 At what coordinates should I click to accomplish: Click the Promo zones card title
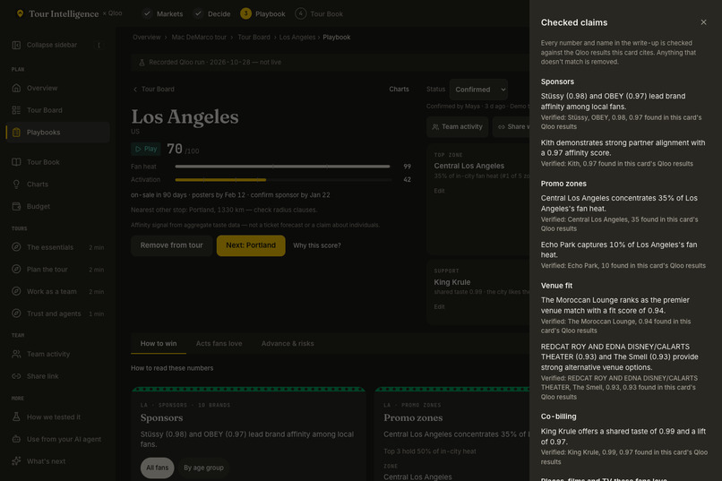point(413,418)
